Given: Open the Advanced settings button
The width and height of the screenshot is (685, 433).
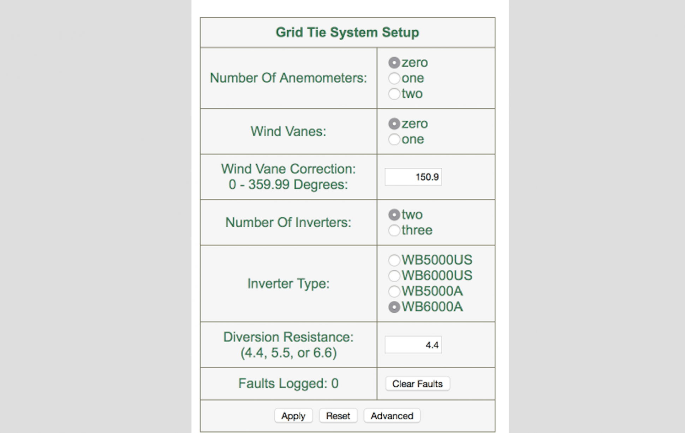Looking at the screenshot, I should pos(392,416).
